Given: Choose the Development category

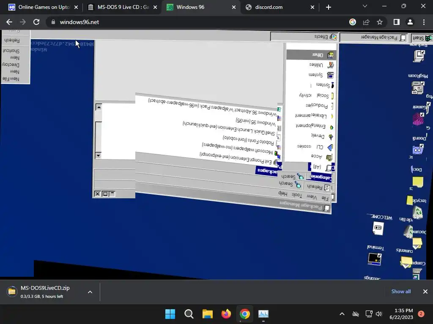Looking at the screenshot, I should [x=322, y=136].
